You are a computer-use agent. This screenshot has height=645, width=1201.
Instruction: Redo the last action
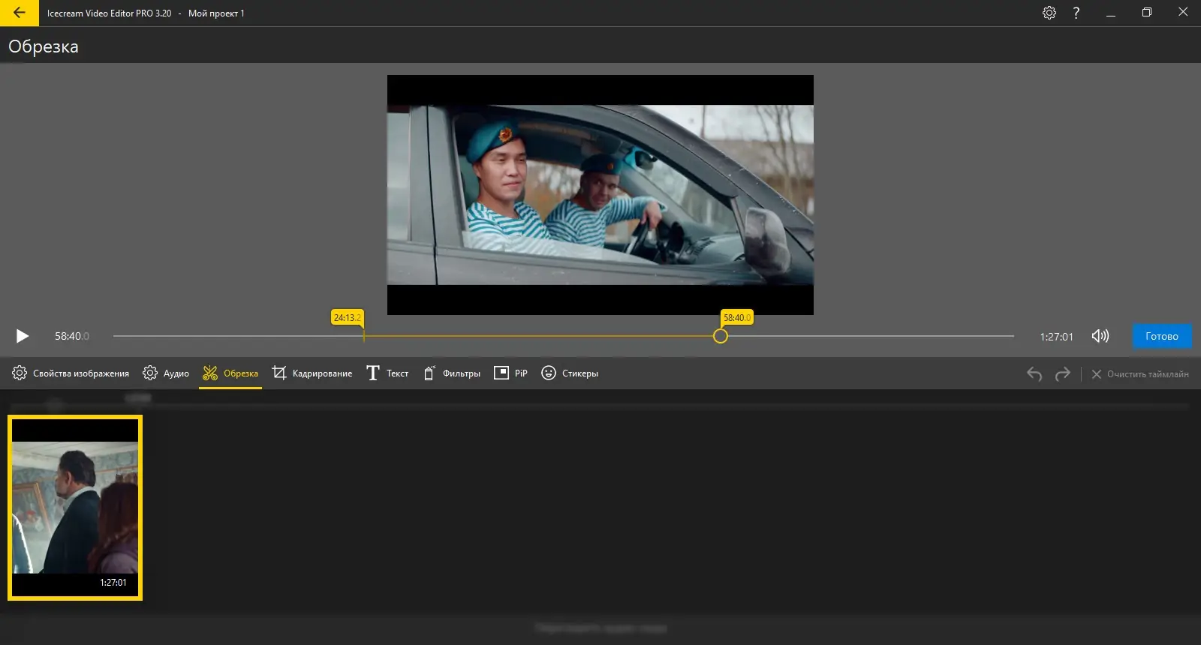pyautogui.click(x=1062, y=373)
